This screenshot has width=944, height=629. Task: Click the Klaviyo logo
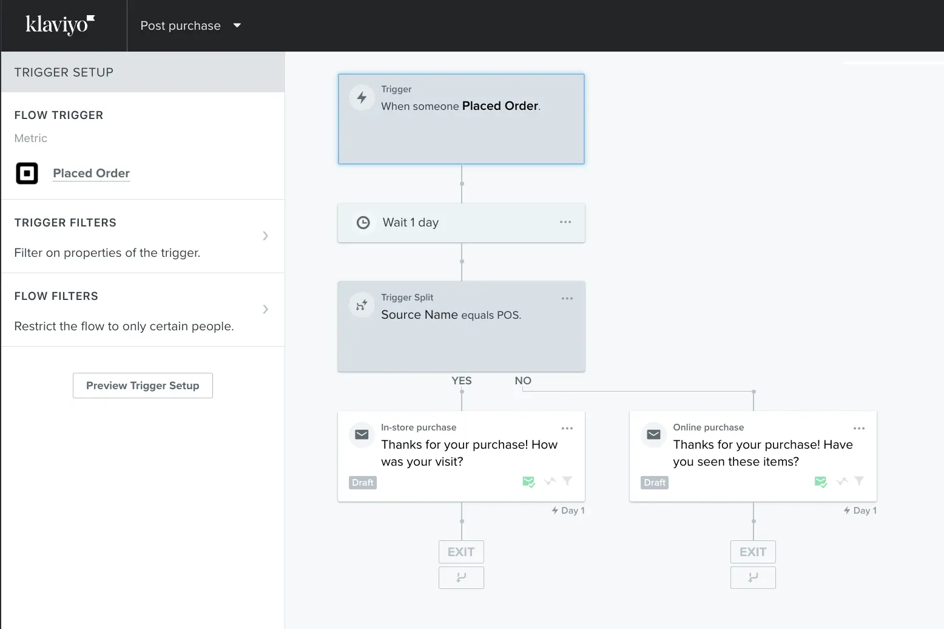click(60, 25)
